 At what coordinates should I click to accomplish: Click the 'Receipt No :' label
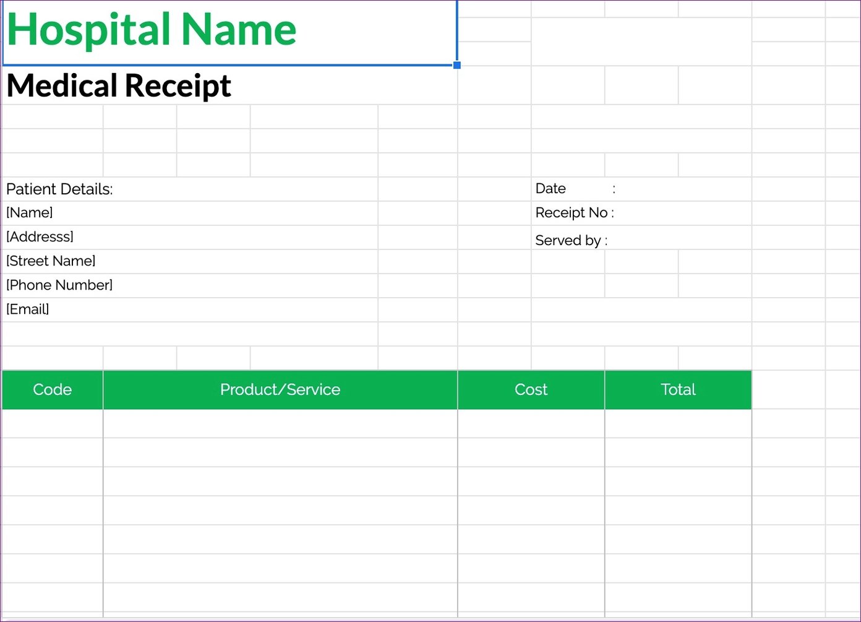pos(575,213)
